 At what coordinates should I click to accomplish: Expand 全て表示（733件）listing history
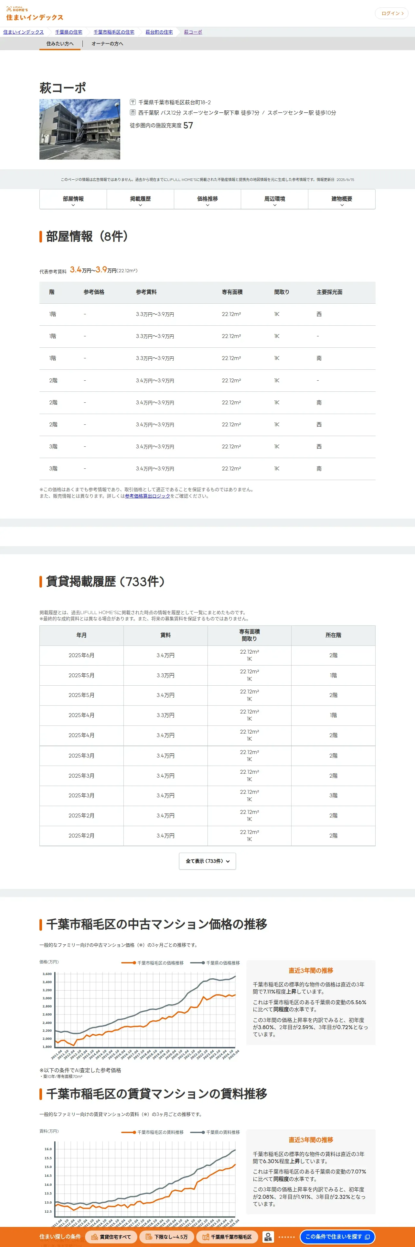click(x=207, y=861)
